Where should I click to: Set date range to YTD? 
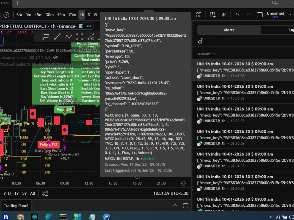click(7, 193)
